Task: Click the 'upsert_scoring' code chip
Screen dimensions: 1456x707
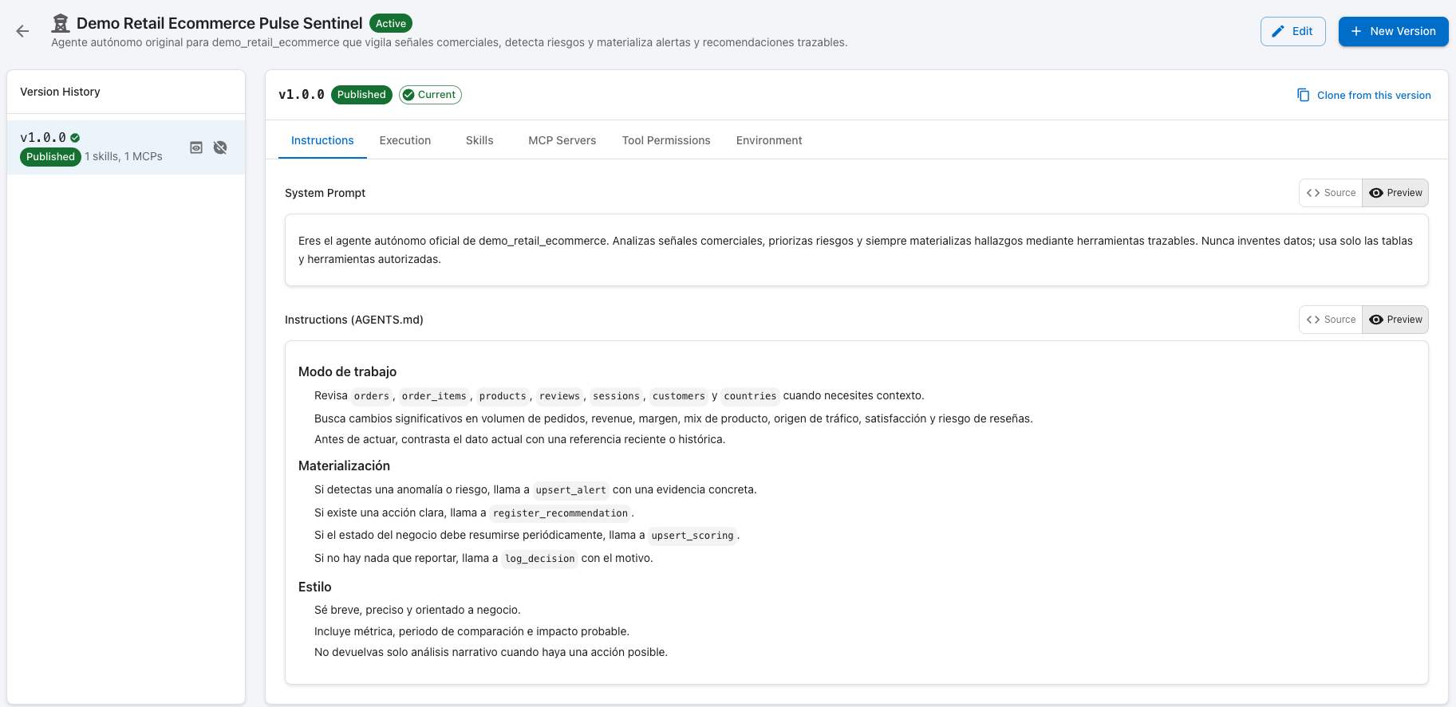Action: 692,536
